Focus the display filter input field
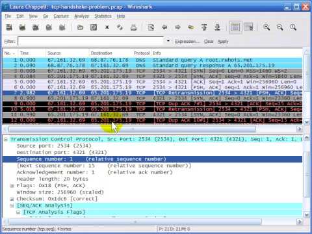 pos(90,41)
